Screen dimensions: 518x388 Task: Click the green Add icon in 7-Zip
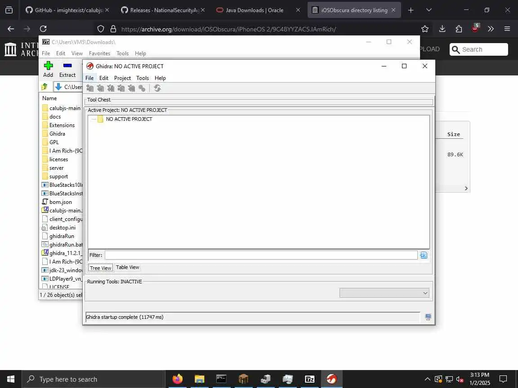(x=48, y=65)
